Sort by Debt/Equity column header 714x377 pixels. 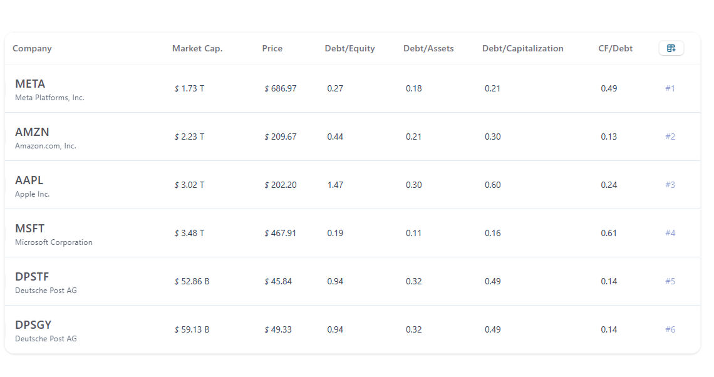click(349, 48)
